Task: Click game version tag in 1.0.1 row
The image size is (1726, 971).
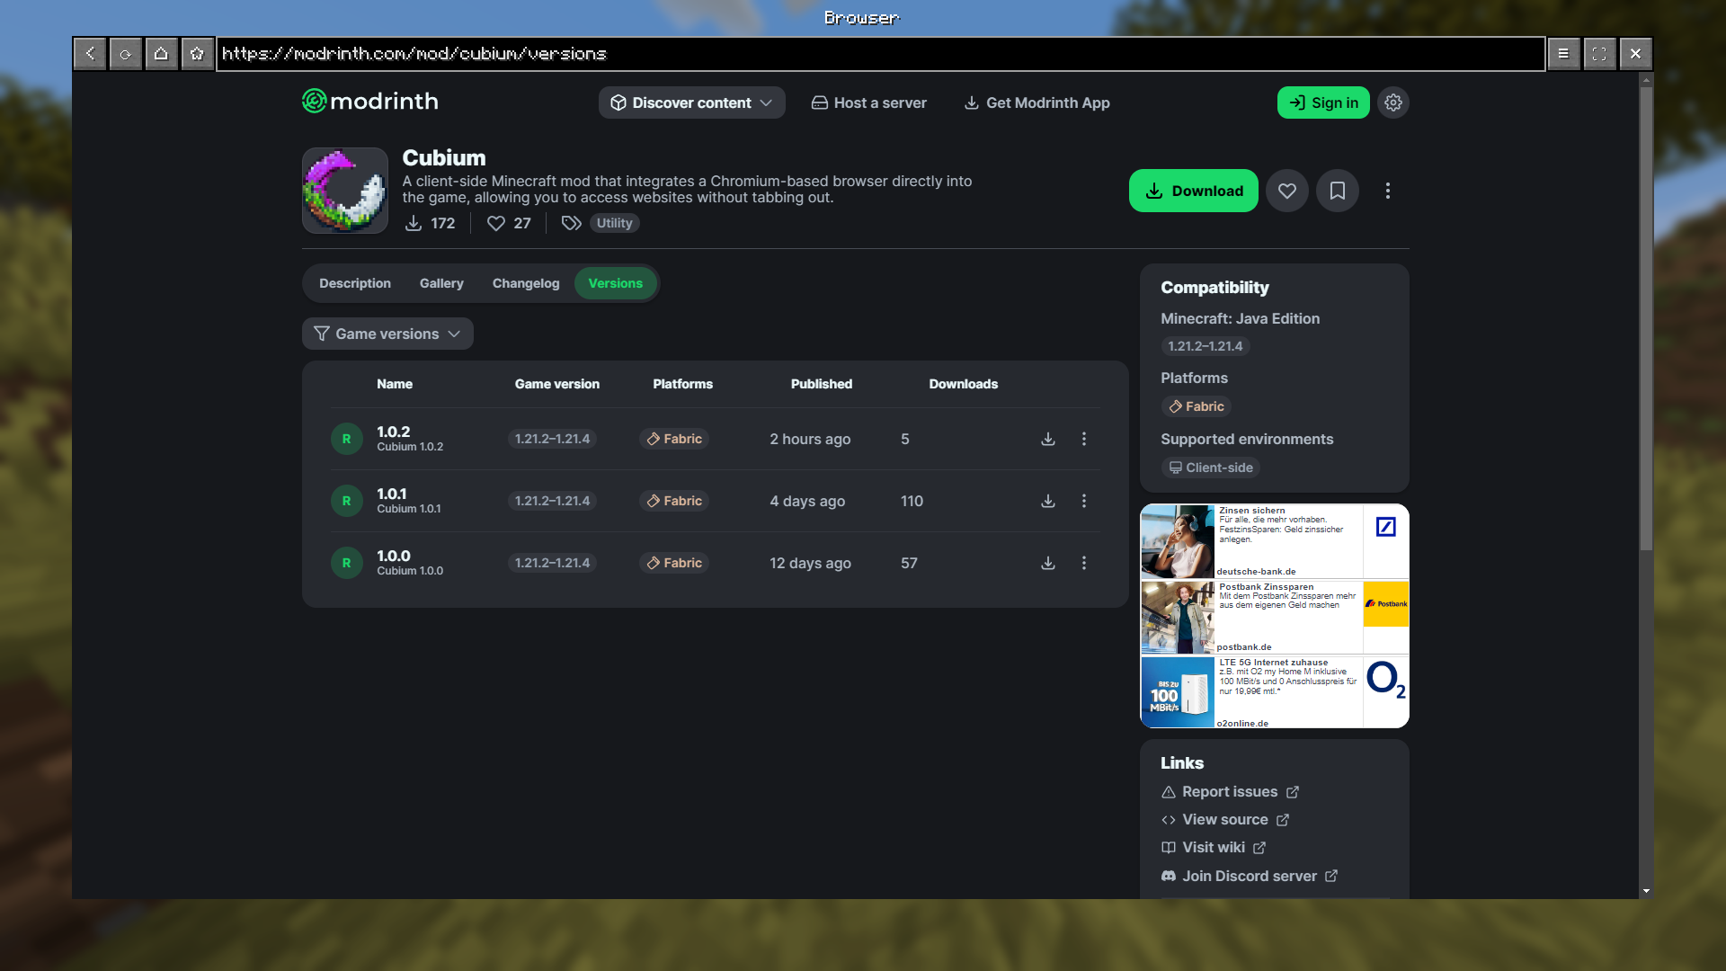Action: tap(552, 501)
